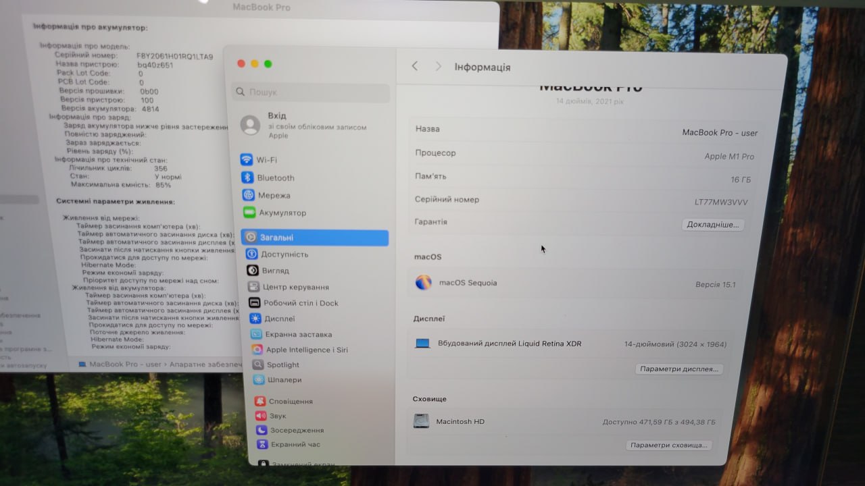Image resolution: width=865 pixels, height=486 pixels.
Task: Open the Акумулятор battery icon
Action: pyautogui.click(x=249, y=213)
